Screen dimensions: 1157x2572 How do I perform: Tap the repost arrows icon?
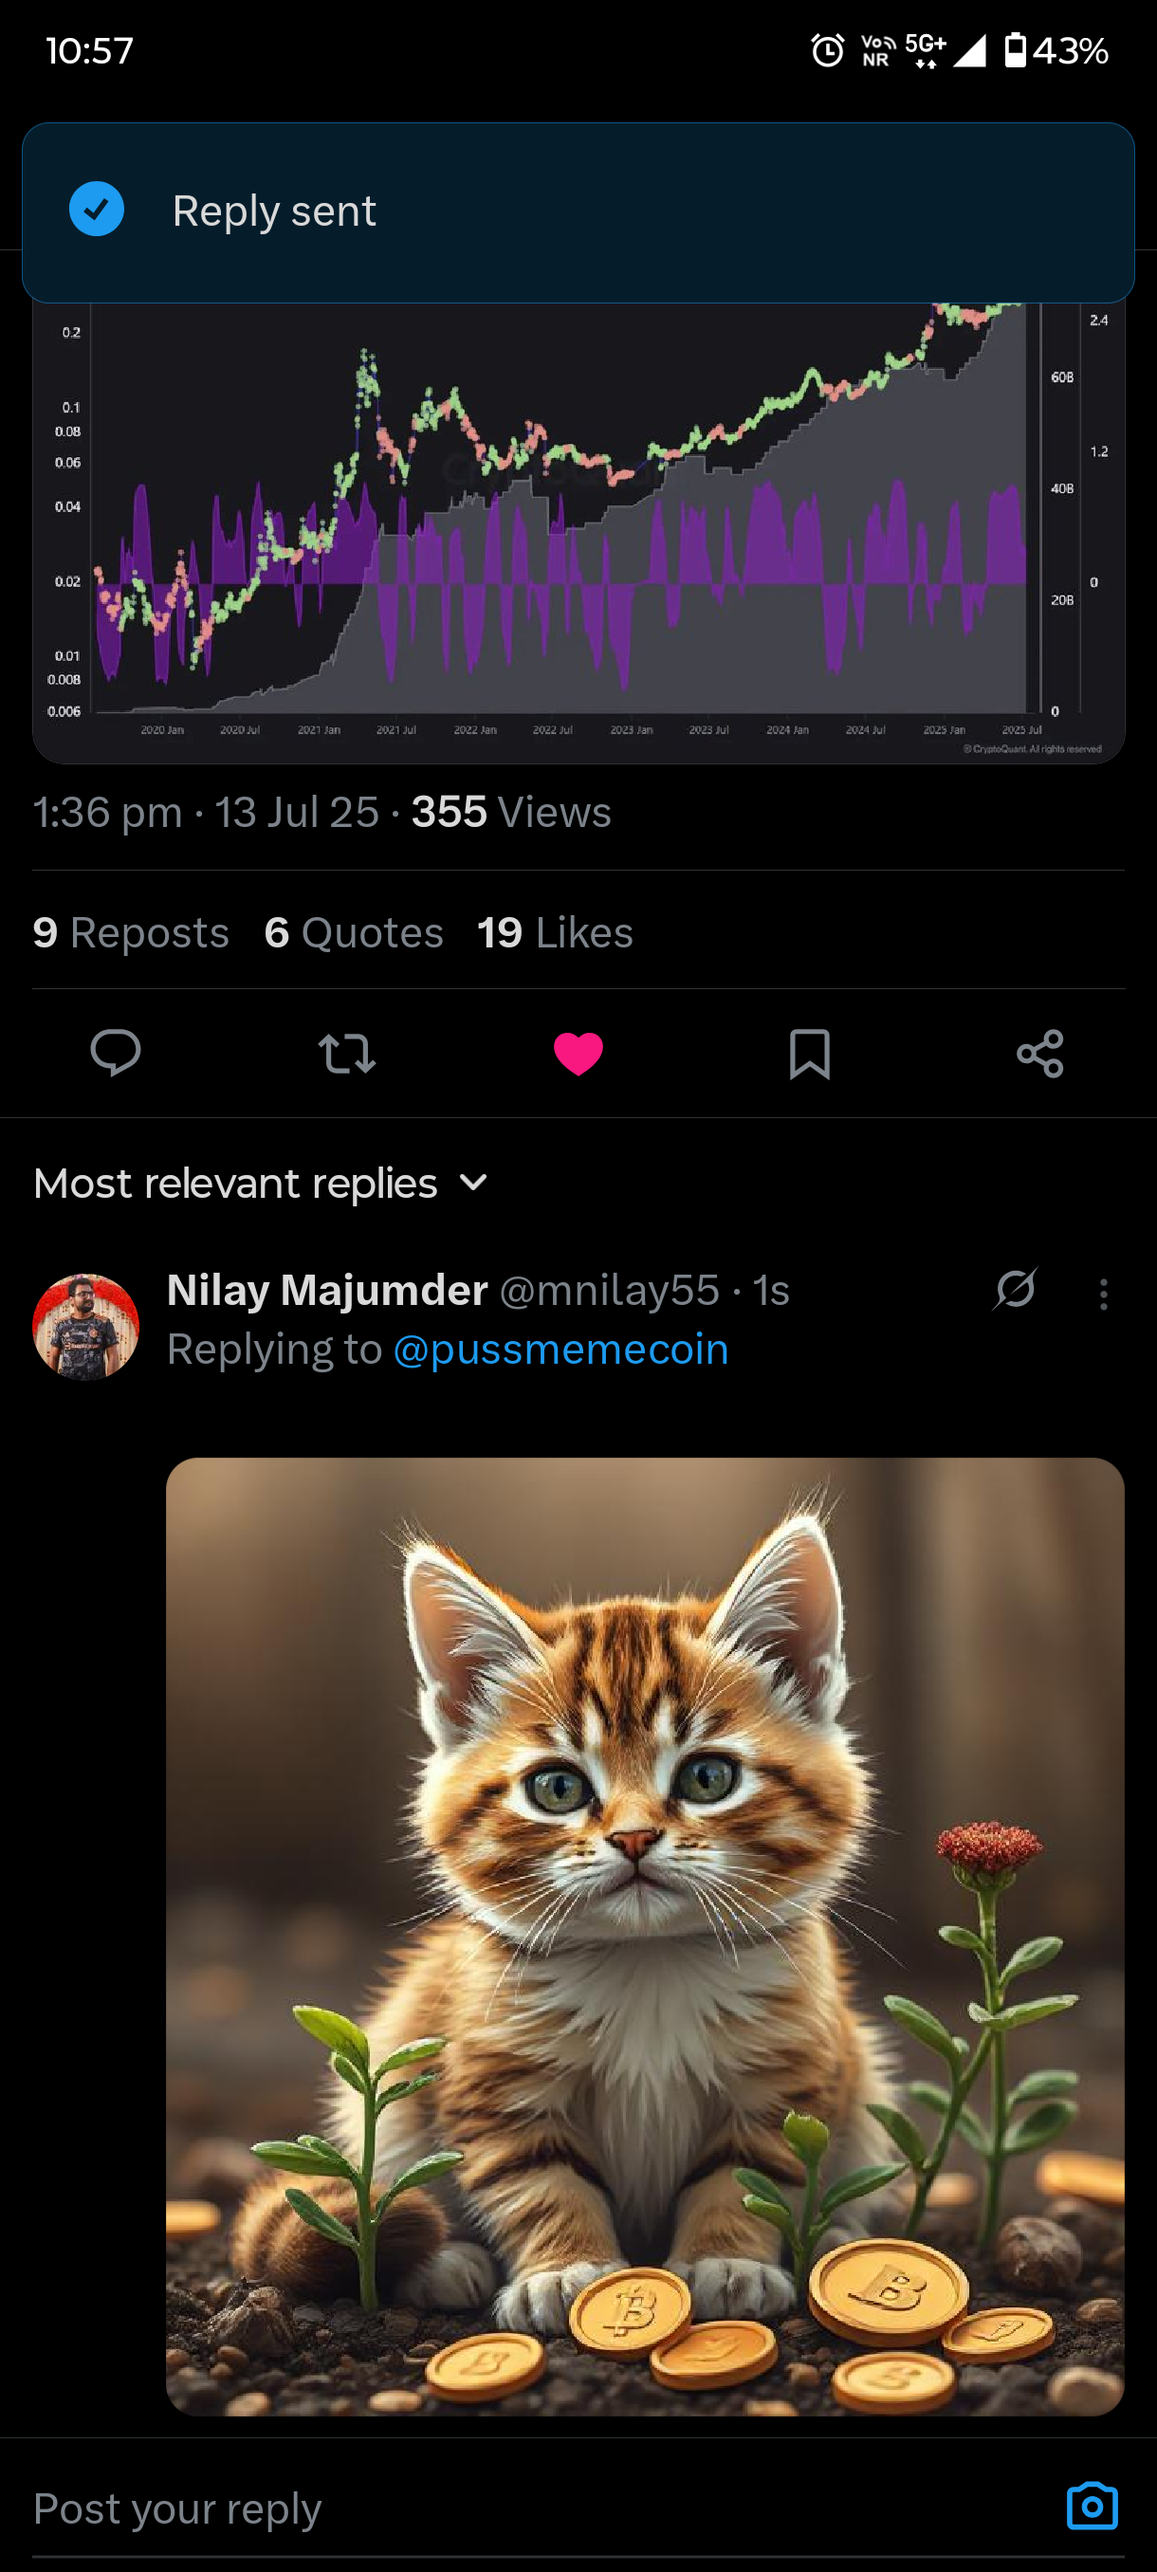pos(346,1053)
